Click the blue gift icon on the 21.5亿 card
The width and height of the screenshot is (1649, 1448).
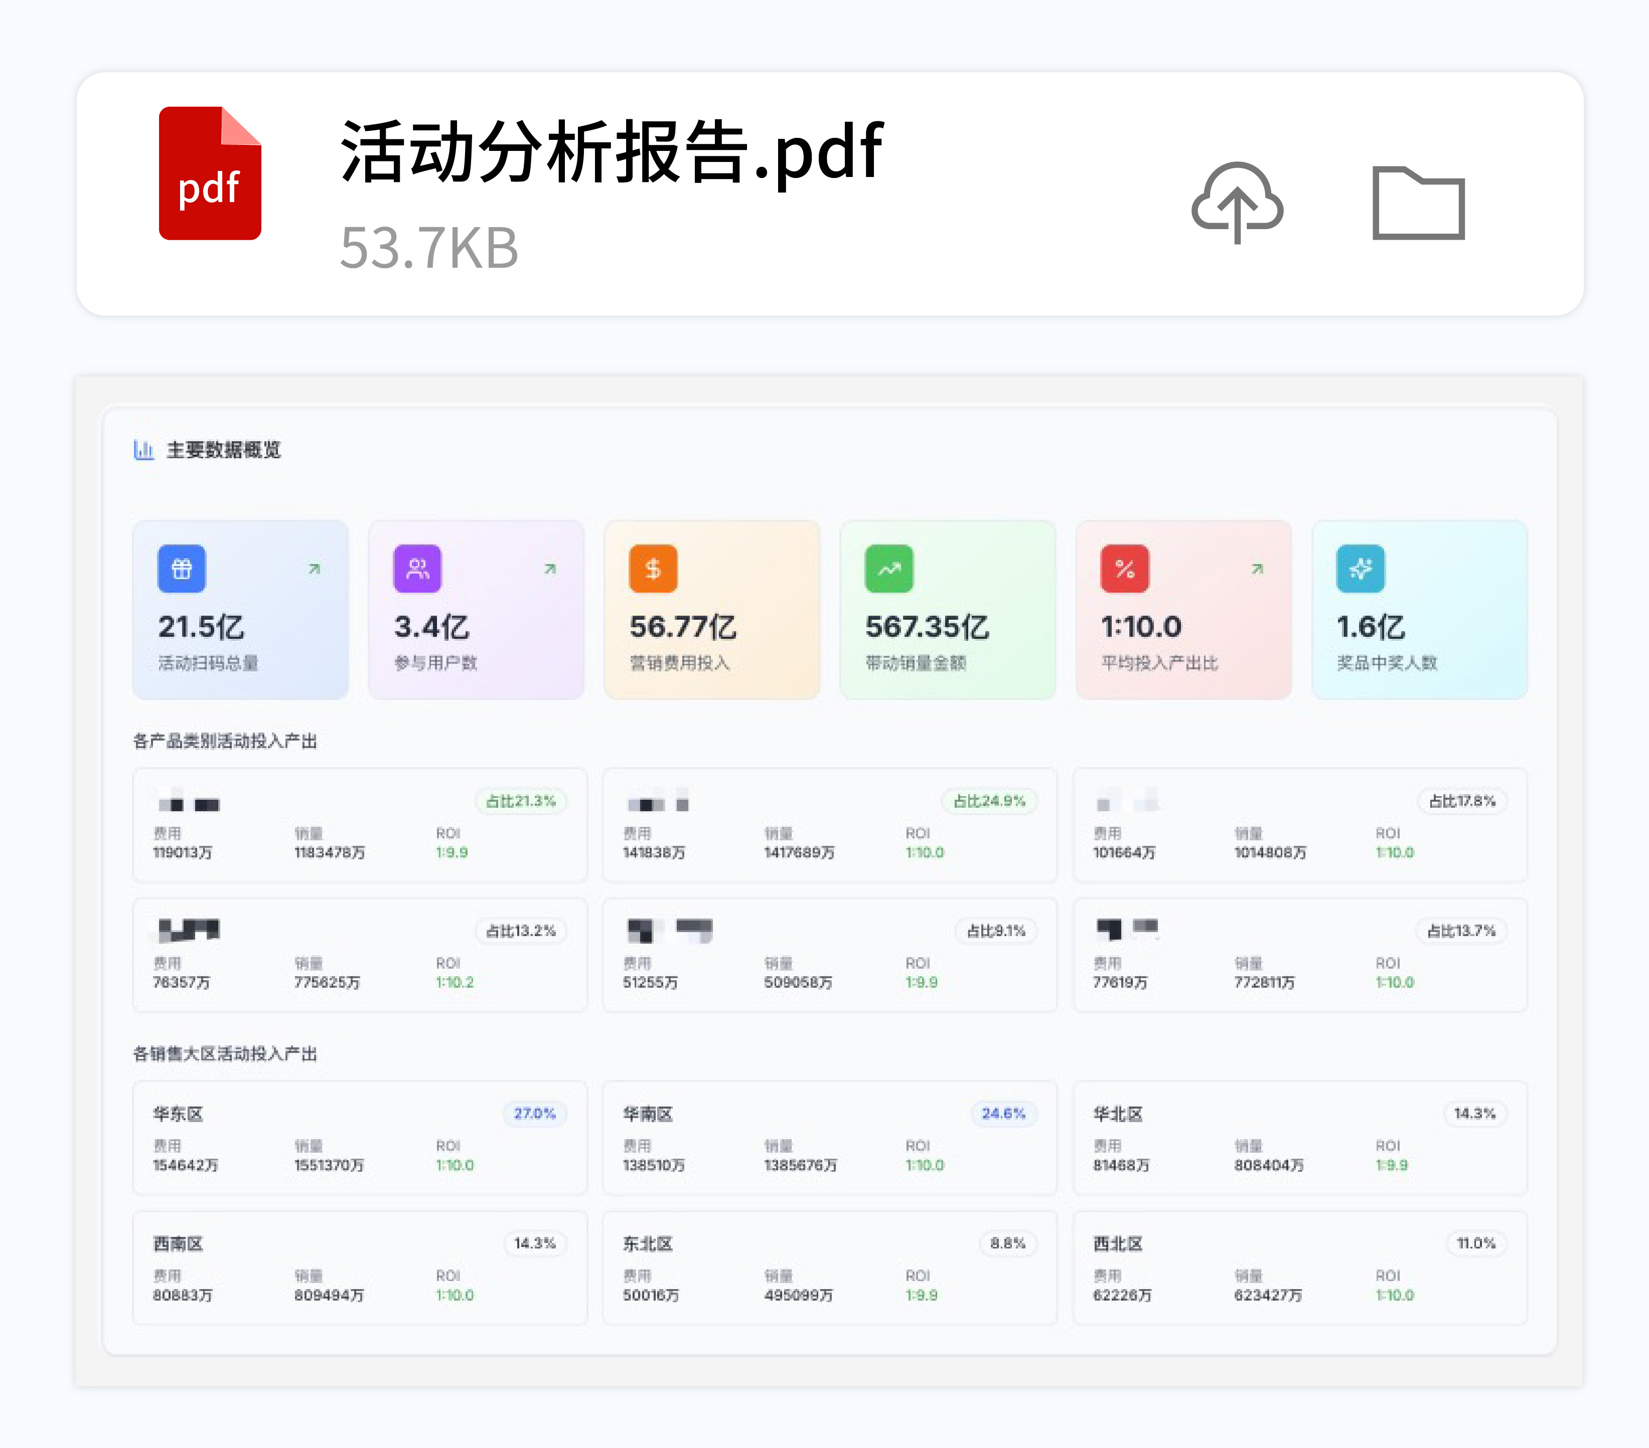(x=182, y=569)
